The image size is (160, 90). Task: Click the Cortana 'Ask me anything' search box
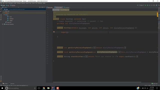click(x=20, y=88)
